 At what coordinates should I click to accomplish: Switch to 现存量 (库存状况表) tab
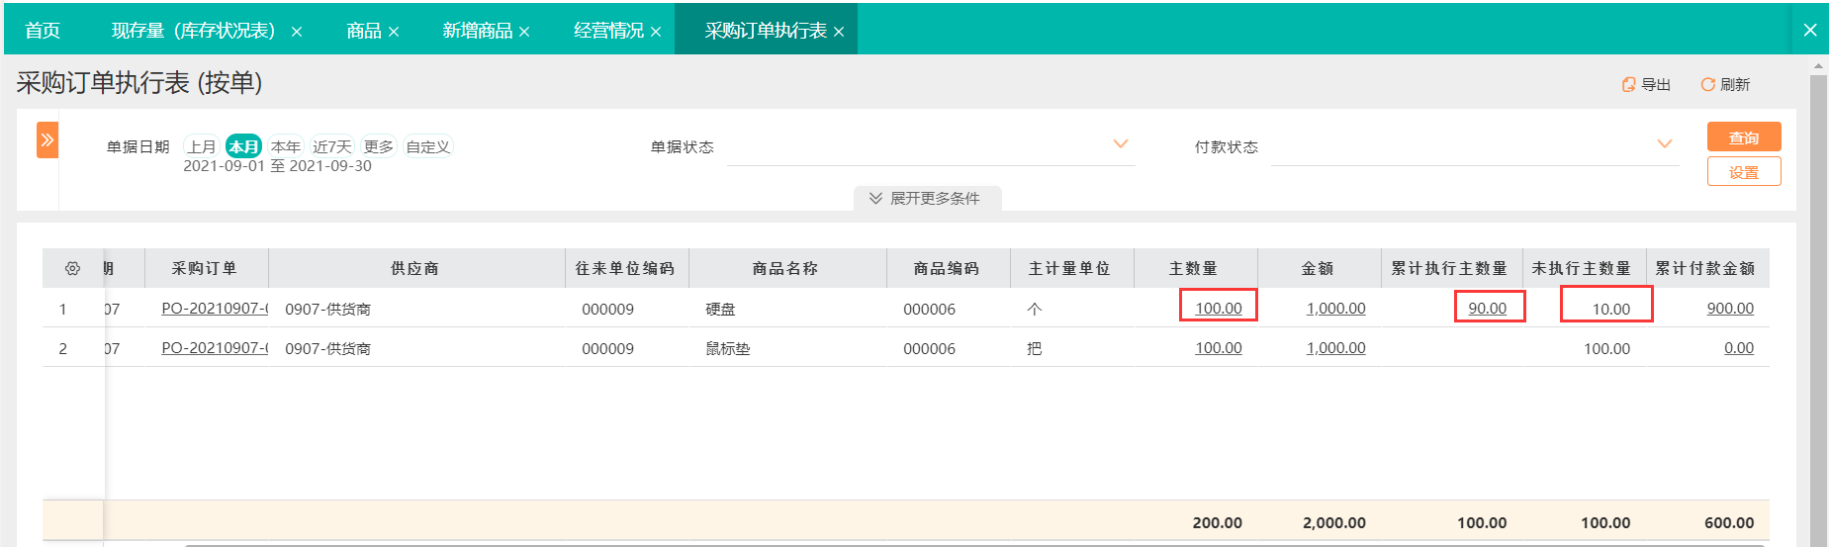[x=194, y=31]
